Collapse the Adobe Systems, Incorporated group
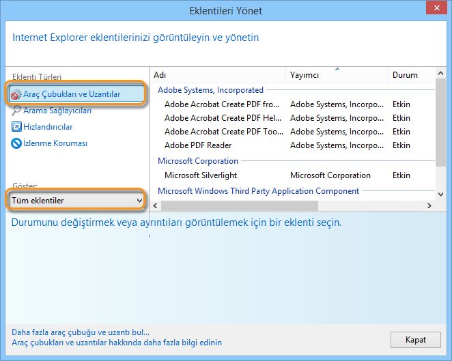Viewport: 452px width, 361px height. (210, 90)
